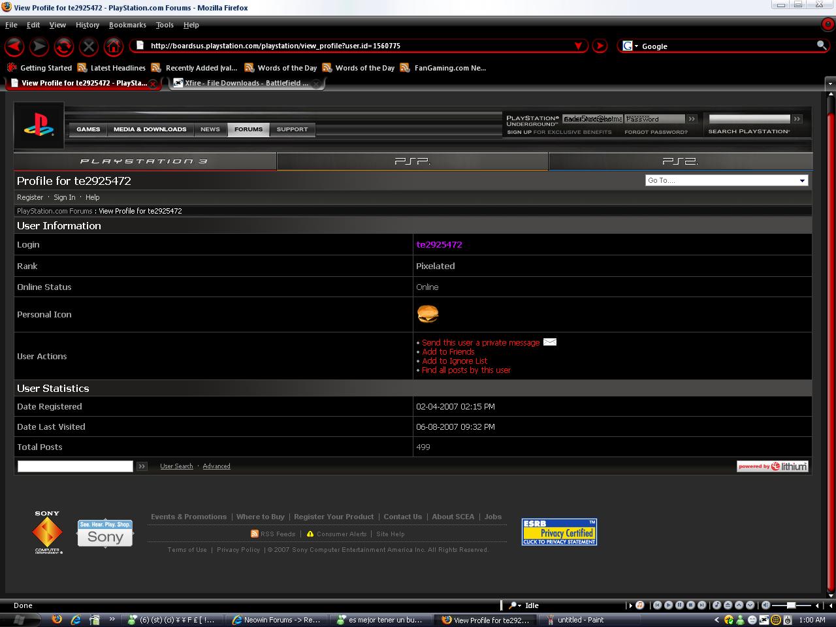Select the PLAYSTATION 3 forum section
Screen dimensions: 836x627
pyautogui.click(x=145, y=161)
